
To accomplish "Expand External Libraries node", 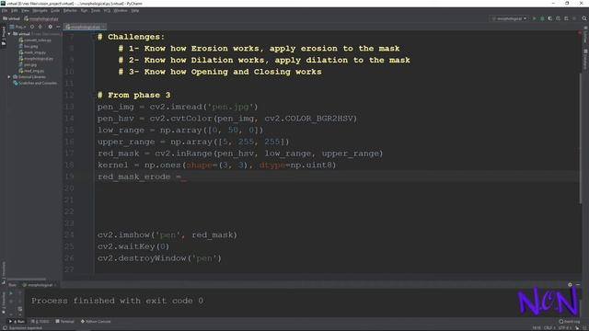I will (x=9, y=77).
